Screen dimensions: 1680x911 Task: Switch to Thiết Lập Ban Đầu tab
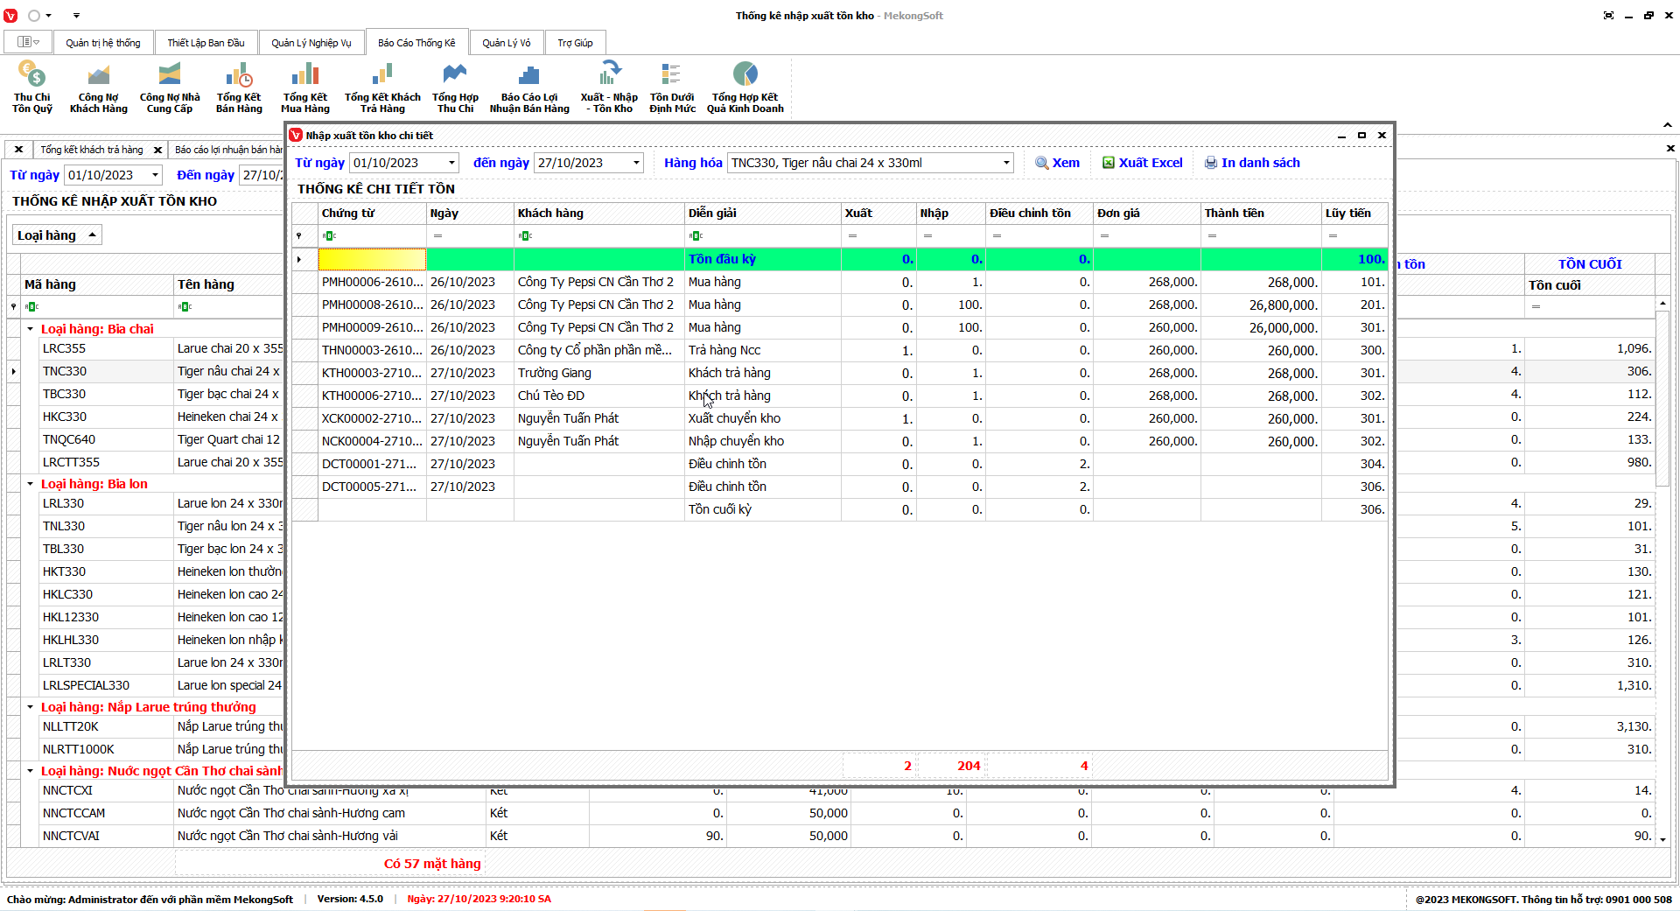(206, 43)
